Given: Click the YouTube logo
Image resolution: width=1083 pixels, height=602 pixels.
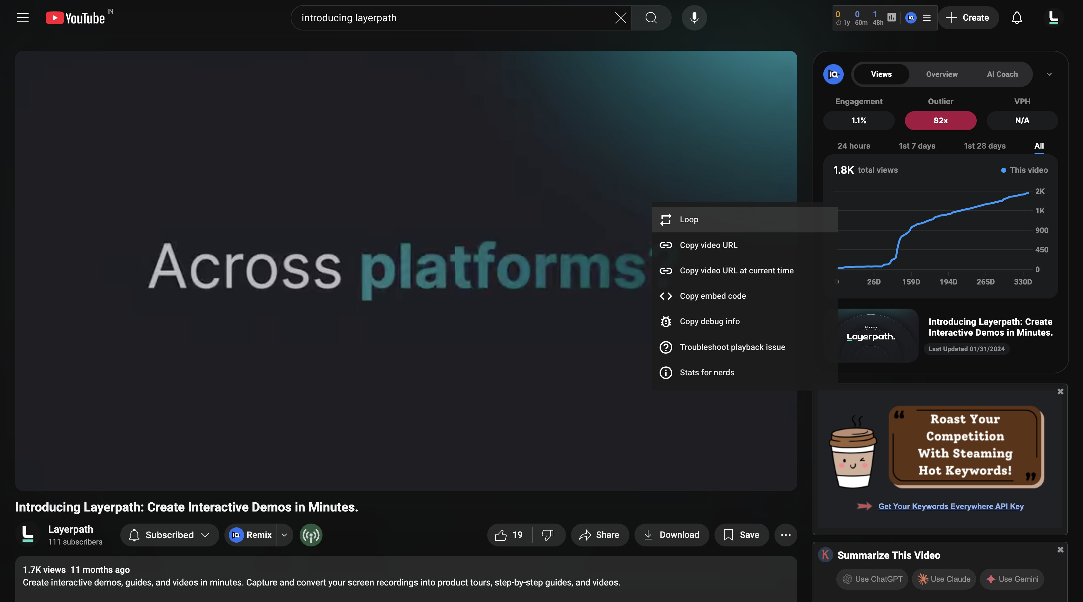Looking at the screenshot, I should click(76, 18).
